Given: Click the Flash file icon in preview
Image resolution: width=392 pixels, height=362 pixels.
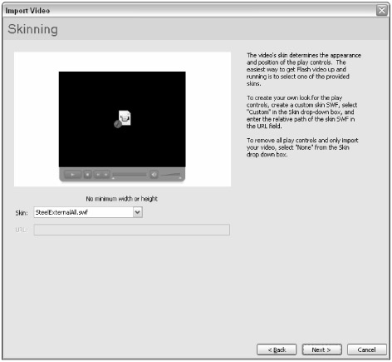Looking at the screenshot, I should (123, 119).
